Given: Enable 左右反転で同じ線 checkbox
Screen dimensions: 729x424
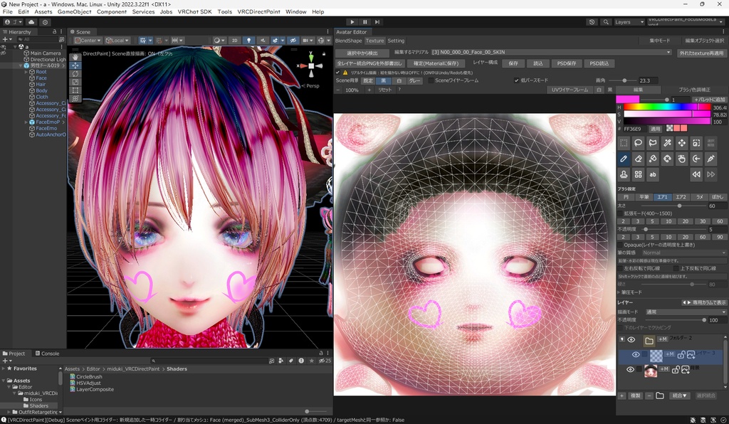Looking at the screenshot, I should tap(620, 268).
